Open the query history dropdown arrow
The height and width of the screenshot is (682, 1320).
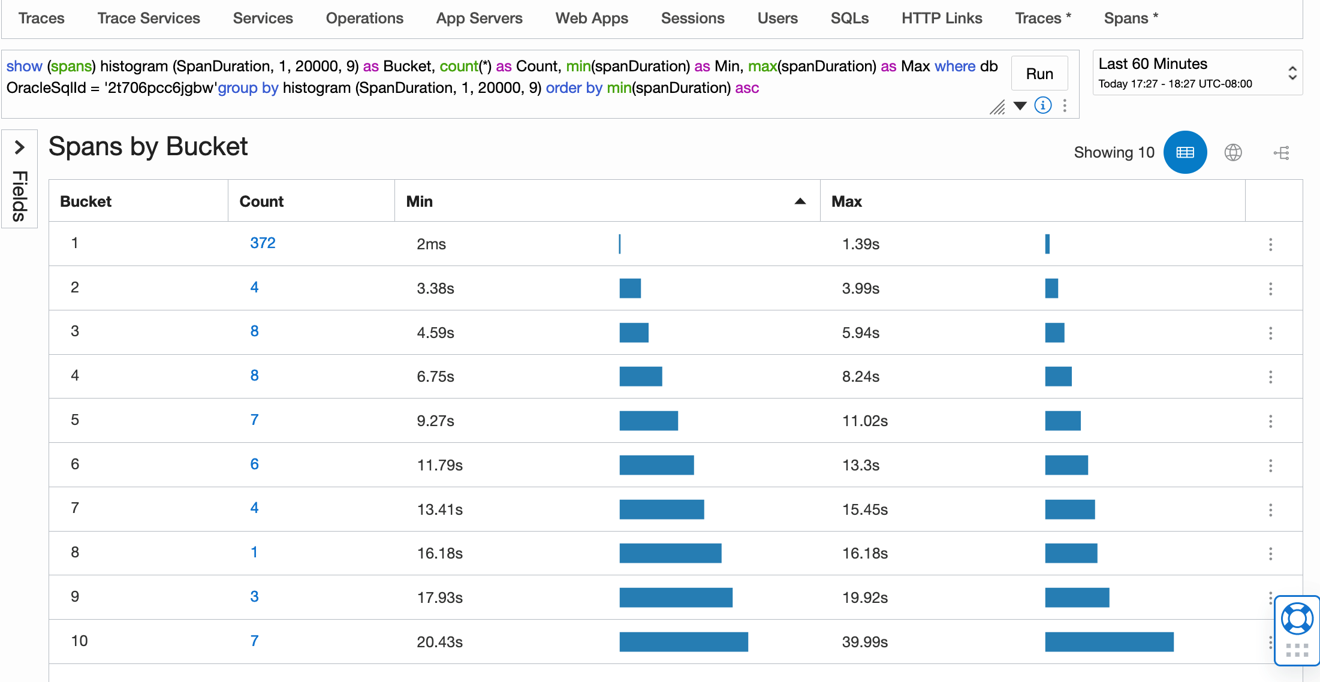pyautogui.click(x=1020, y=105)
